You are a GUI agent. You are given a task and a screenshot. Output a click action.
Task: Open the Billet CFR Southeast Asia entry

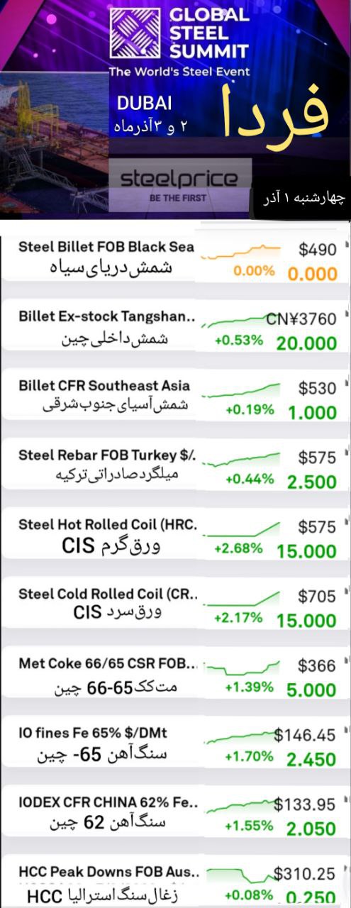pos(175,397)
